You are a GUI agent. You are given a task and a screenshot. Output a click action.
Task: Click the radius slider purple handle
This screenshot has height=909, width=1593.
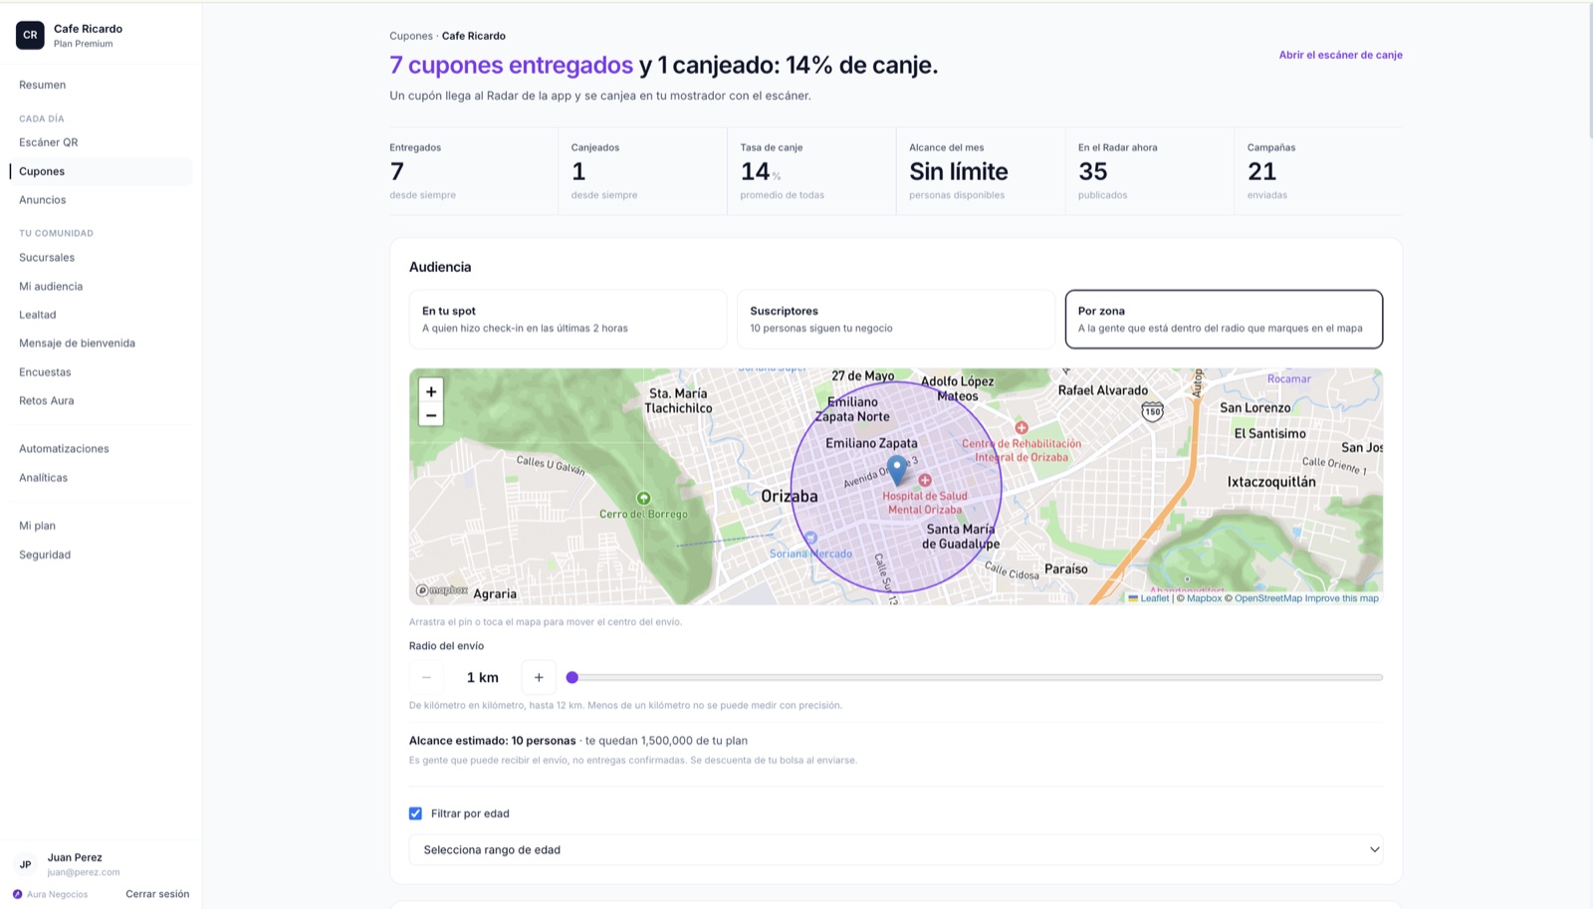(x=572, y=677)
